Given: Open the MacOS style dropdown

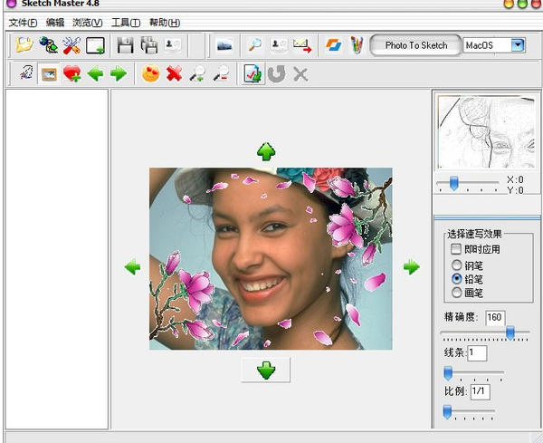Looking at the screenshot, I should pyautogui.click(x=518, y=44).
